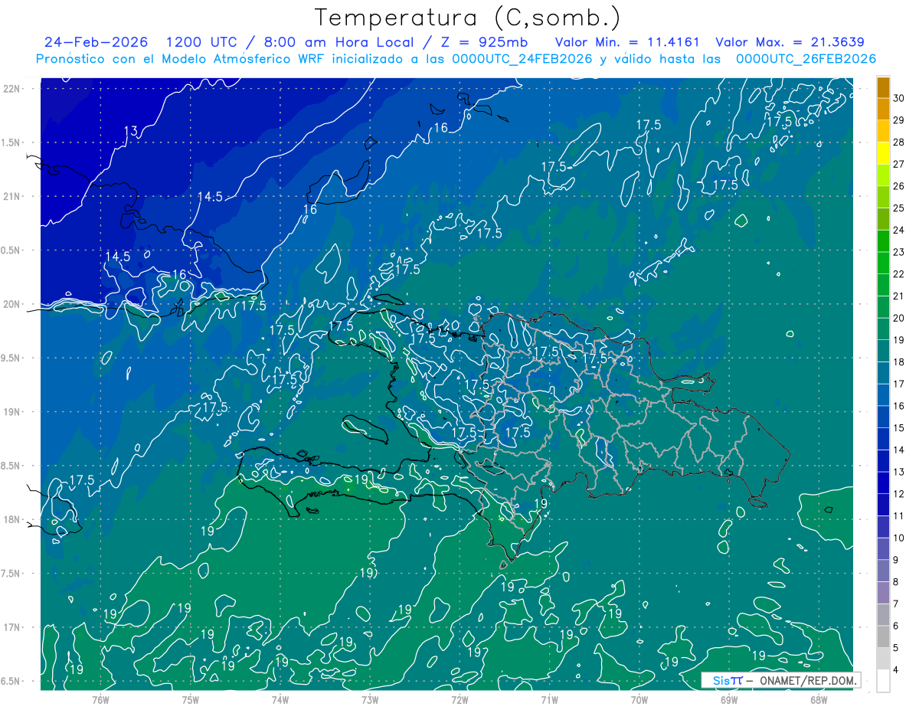919x710 pixels.
Task: Click the '74W' longitude label
Action: click(280, 699)
